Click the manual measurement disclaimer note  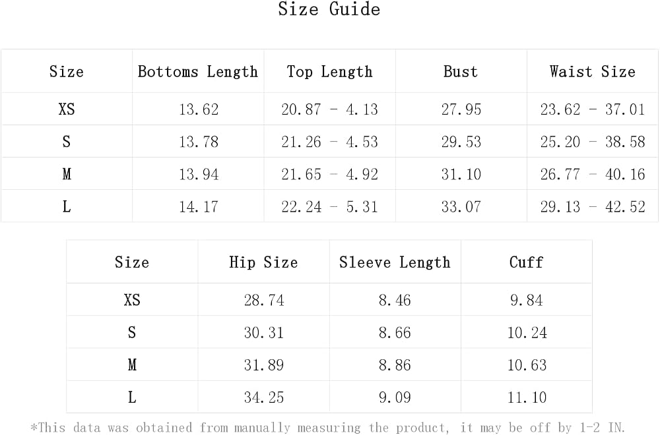327,428
